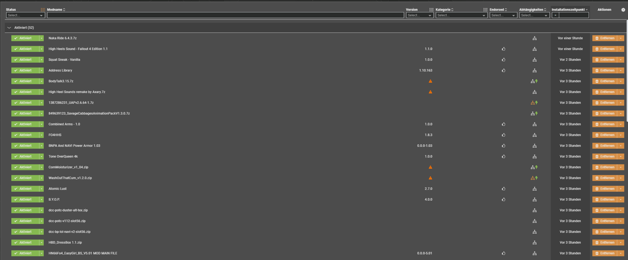Click the warning triangle for High Heel Sounds remake
This screenshot has width=628, height=260.
430,92
